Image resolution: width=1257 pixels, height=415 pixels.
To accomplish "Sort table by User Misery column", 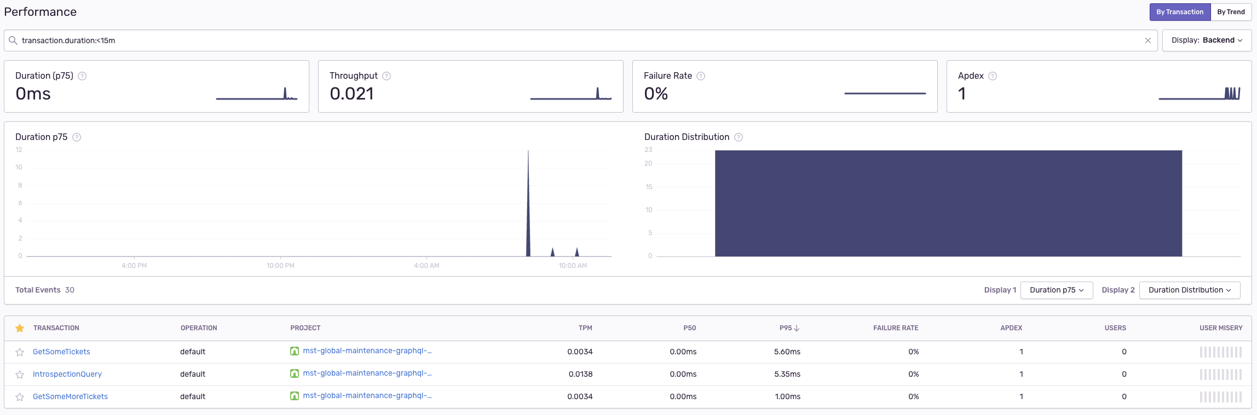I will point(1221,328).
